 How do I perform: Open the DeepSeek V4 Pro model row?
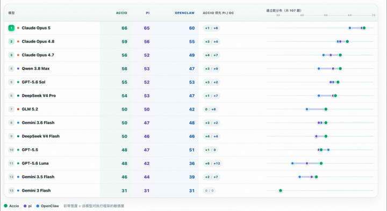[x=191, y=96]
